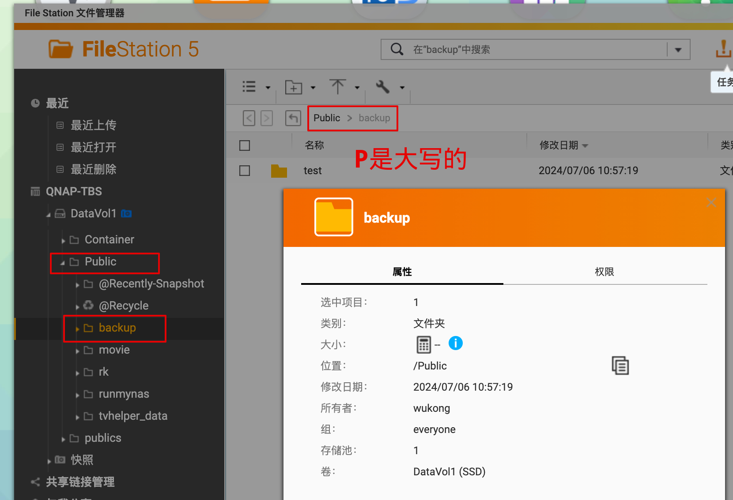This screenshot has height=500, width=733.
Task: Switch to the 权限 tab
Action: pos(605,272)
